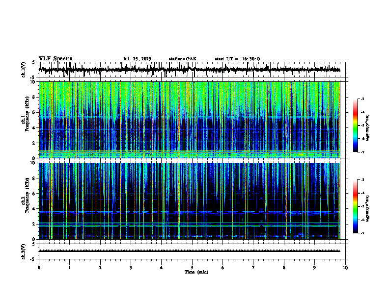The height and width of the screenshot is (300, 389).
Task: Click the ch.2 color scale bar
Action: coord(356,206)
